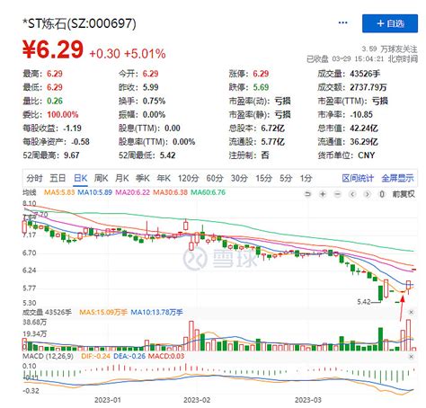Click the 52周最低 5.42 value
Image resolution: width=426 pixels, height=408 pixels.
(x=168, y=155)
